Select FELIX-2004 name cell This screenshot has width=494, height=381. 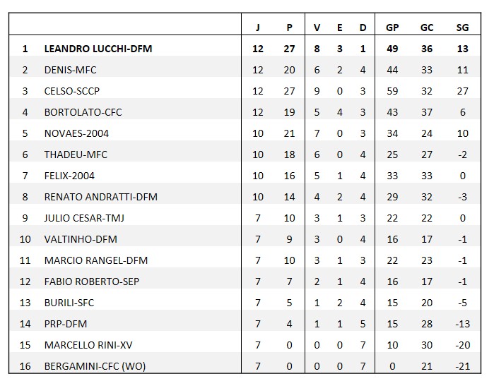pos(69,176)
